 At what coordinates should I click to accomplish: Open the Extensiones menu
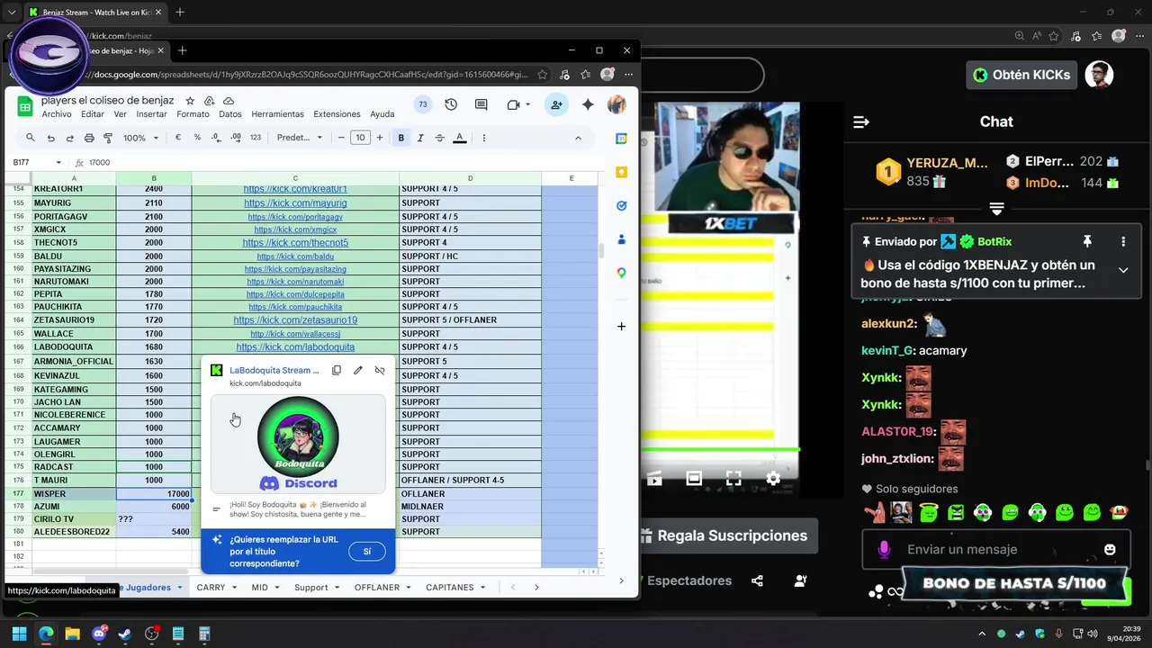(x=337, y=114)
